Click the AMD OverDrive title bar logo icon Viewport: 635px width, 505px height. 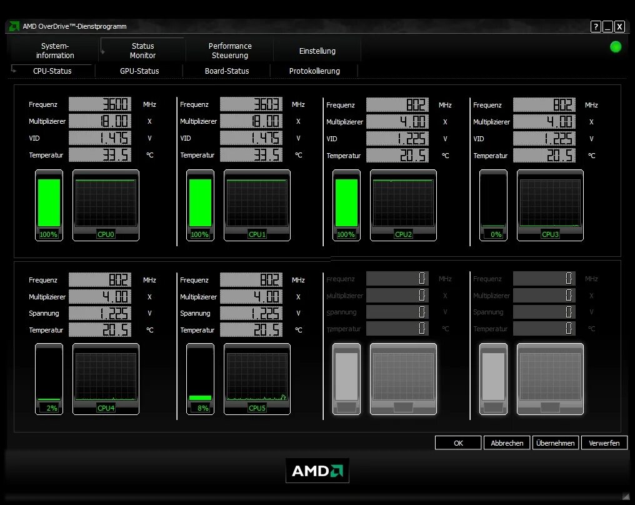[14, 26]
